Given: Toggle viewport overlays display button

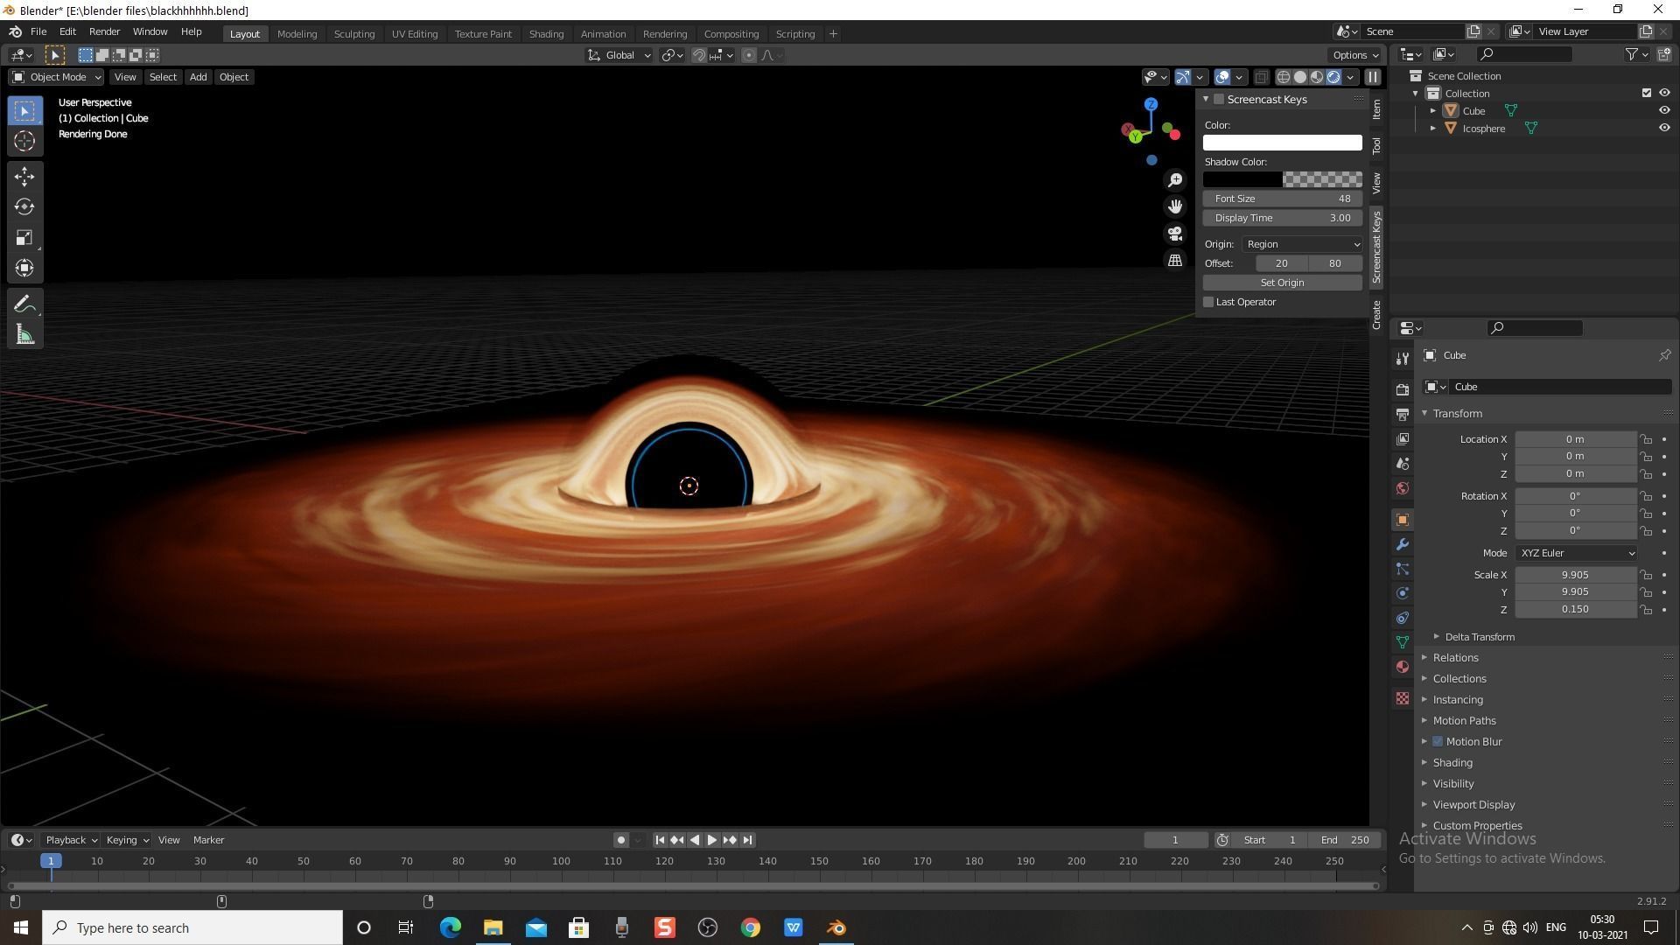Looking at the screenshot, I should click(x=1223, y=77).
